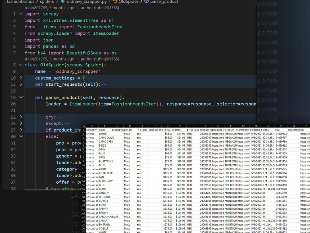Open the OldSpider class breadcrumb
This screenshot has width=310, height=233.
(x=128, y=2)
